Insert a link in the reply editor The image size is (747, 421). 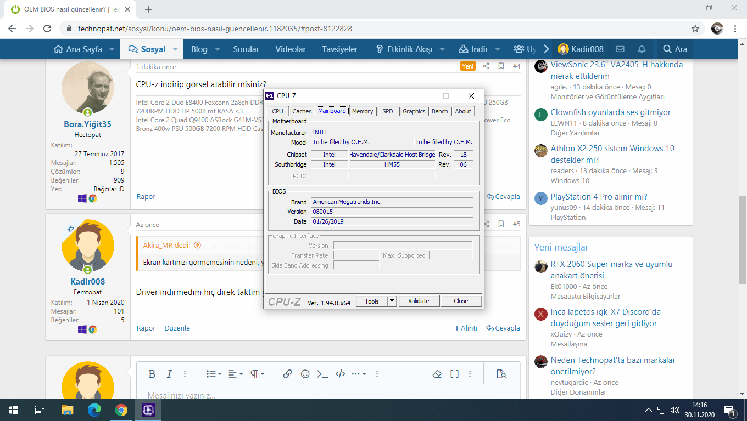[x=287, y=374]
